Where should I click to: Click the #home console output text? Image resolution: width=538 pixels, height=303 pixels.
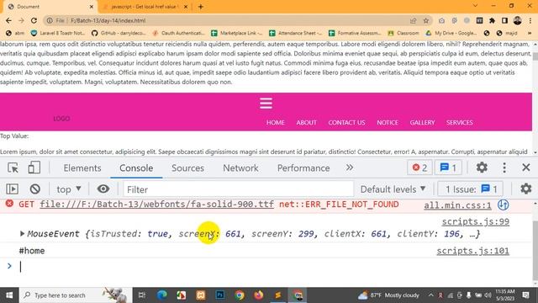pyautogui.click(x=32, y=251)
